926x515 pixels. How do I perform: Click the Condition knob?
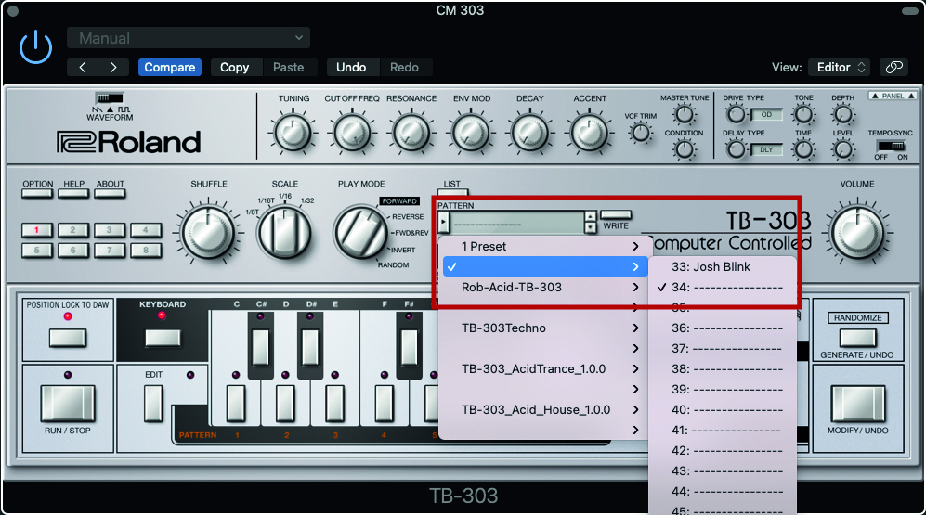(x=685, y=149)
